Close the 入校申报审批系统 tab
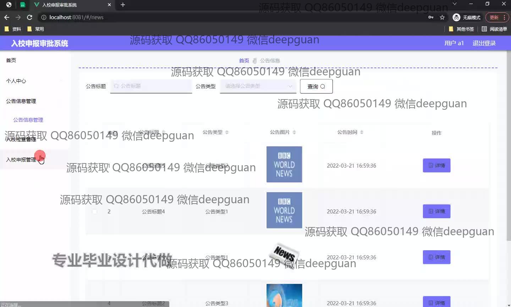Viewport: 511px width, 307px height. tap(109, 5)
